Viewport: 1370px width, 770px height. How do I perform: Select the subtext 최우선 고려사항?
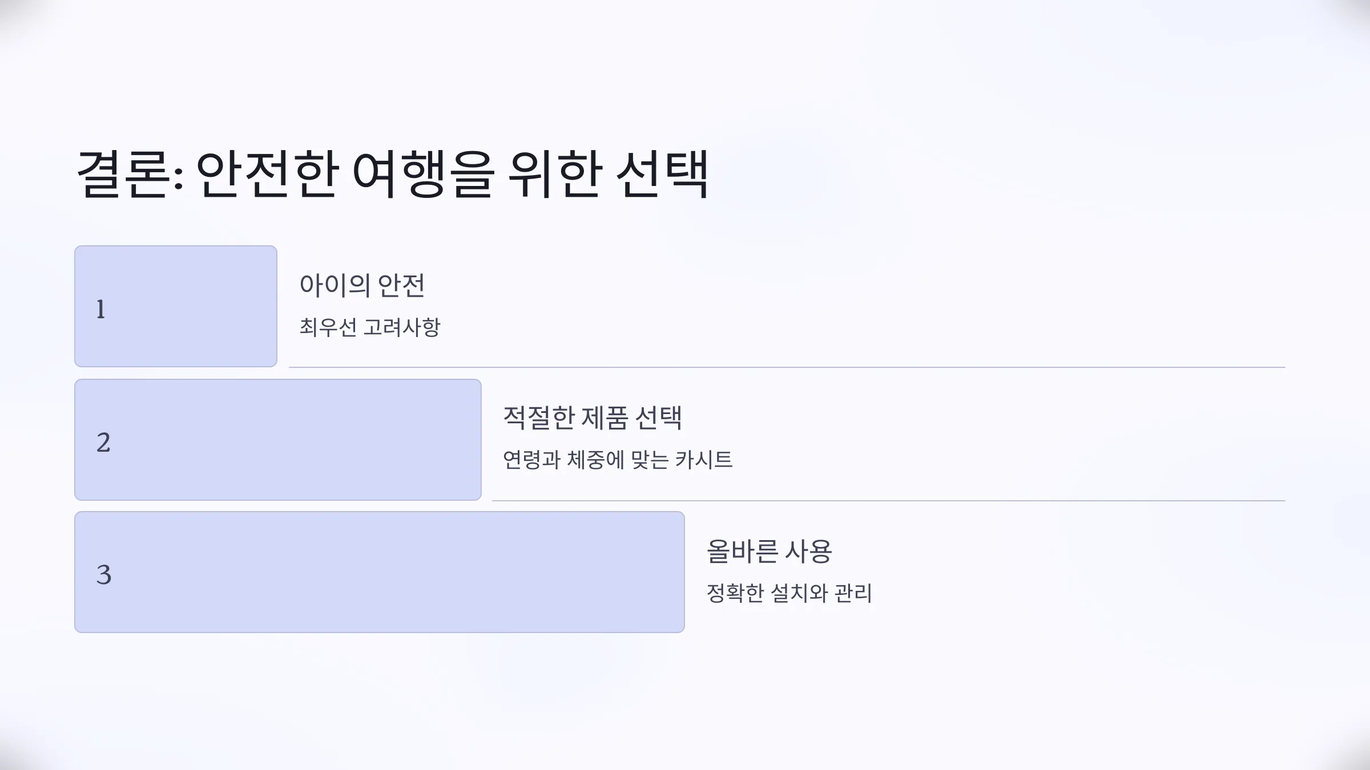click(370, 327)
